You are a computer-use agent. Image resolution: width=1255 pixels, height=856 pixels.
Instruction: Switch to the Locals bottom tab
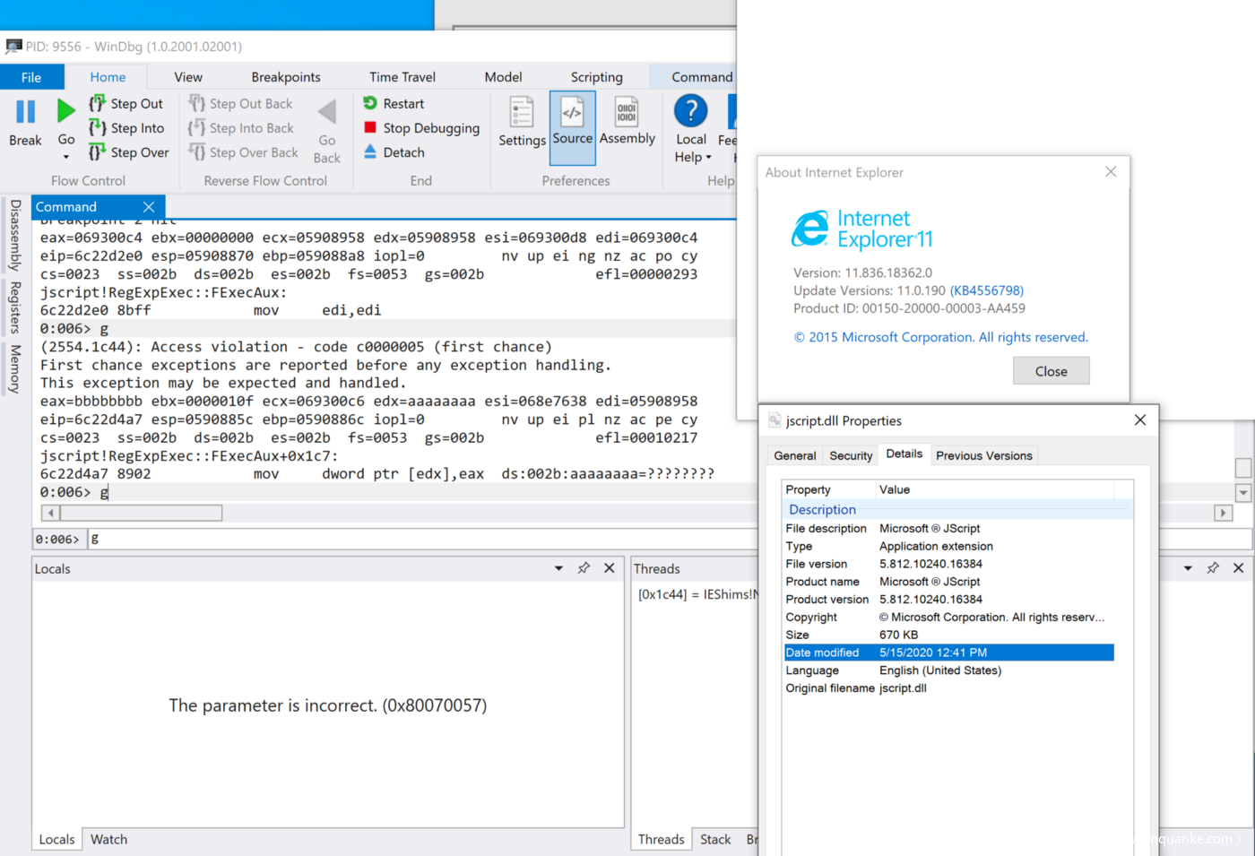56,840
